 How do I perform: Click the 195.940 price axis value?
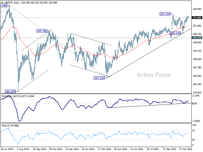pyautogui.click(x=197, y=43)
